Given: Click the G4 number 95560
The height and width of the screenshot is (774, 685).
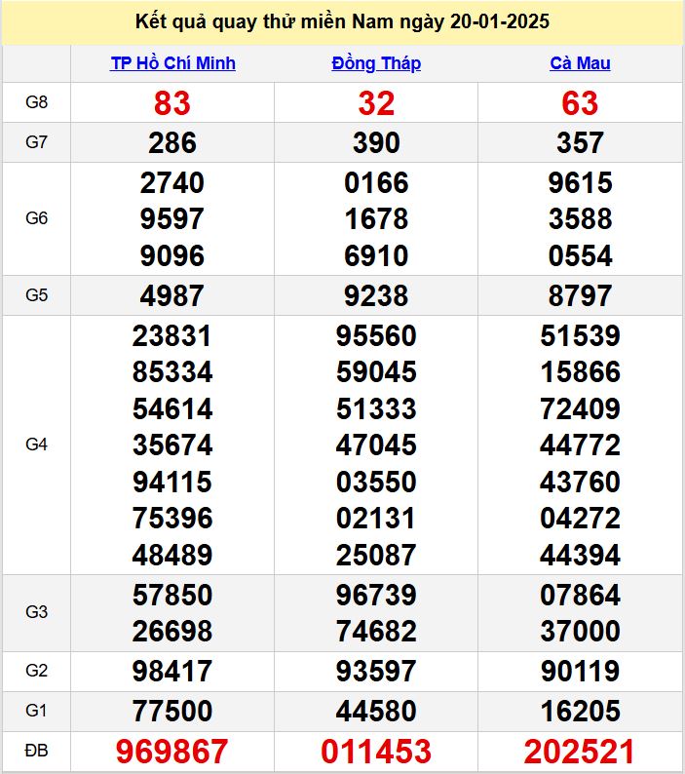Looking at the screenshot, I should pos(376,335).
